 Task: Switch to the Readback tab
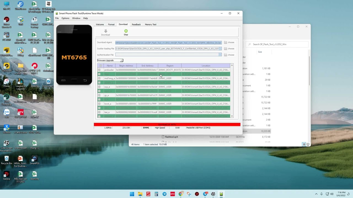pos(136,24)
